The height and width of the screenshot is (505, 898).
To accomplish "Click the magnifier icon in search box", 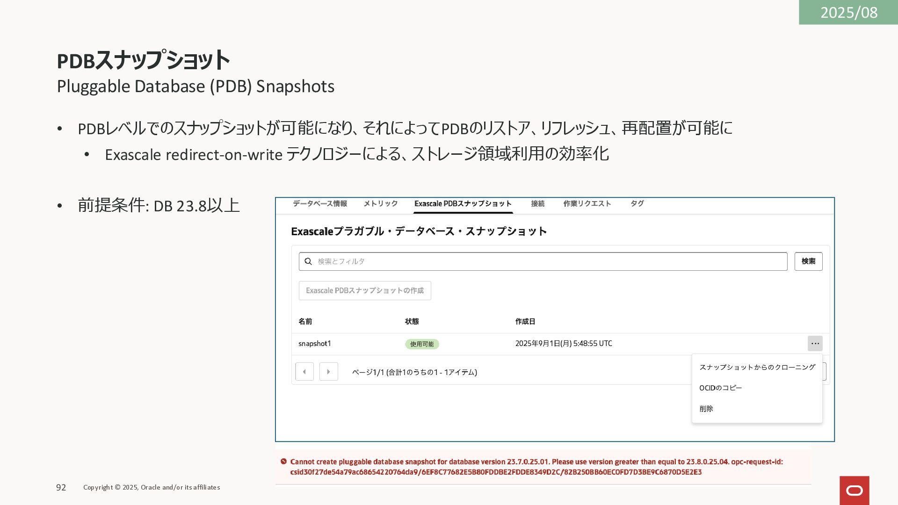I will [308, 261].
